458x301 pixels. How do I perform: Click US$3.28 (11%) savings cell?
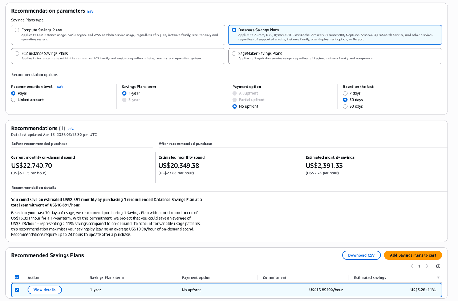(423, 290)
